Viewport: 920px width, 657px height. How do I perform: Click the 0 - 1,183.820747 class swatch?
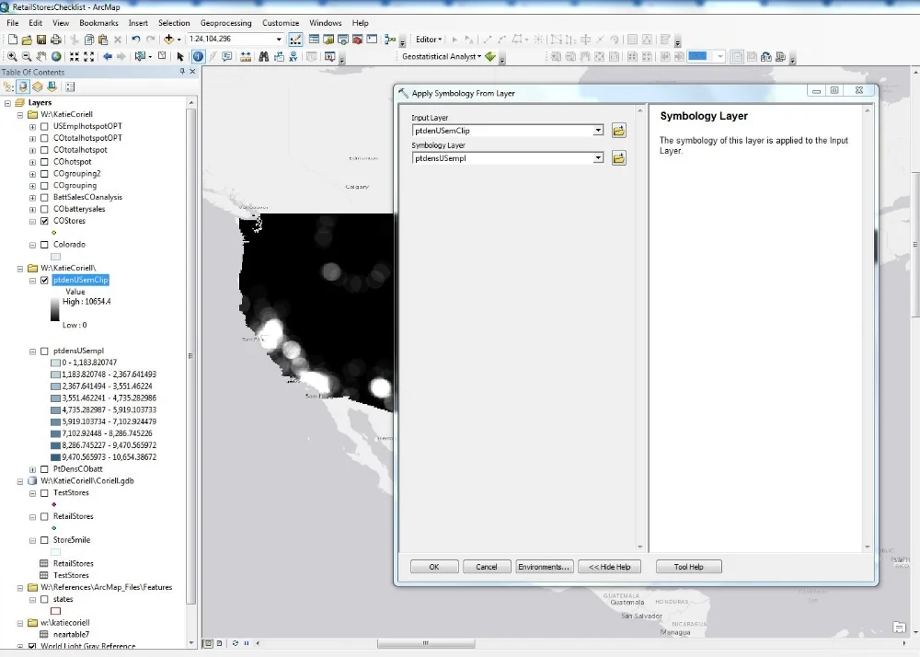point(56,363)
